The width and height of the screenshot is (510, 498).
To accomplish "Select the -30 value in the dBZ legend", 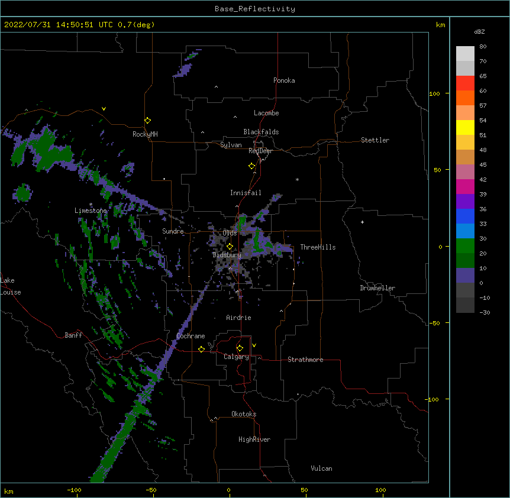I will [485, 312].
